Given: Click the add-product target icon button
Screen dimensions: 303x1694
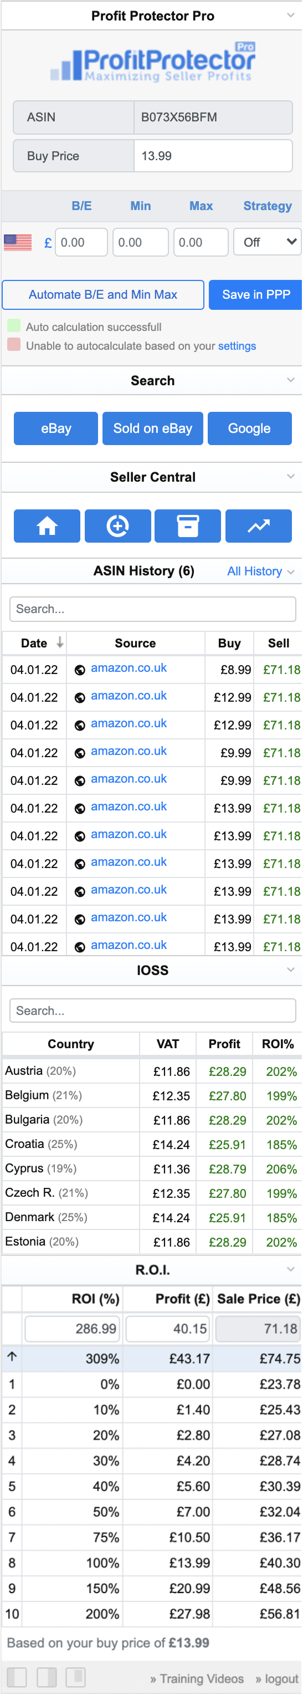Looking at the screenshot, I should [x=117, y=526].
